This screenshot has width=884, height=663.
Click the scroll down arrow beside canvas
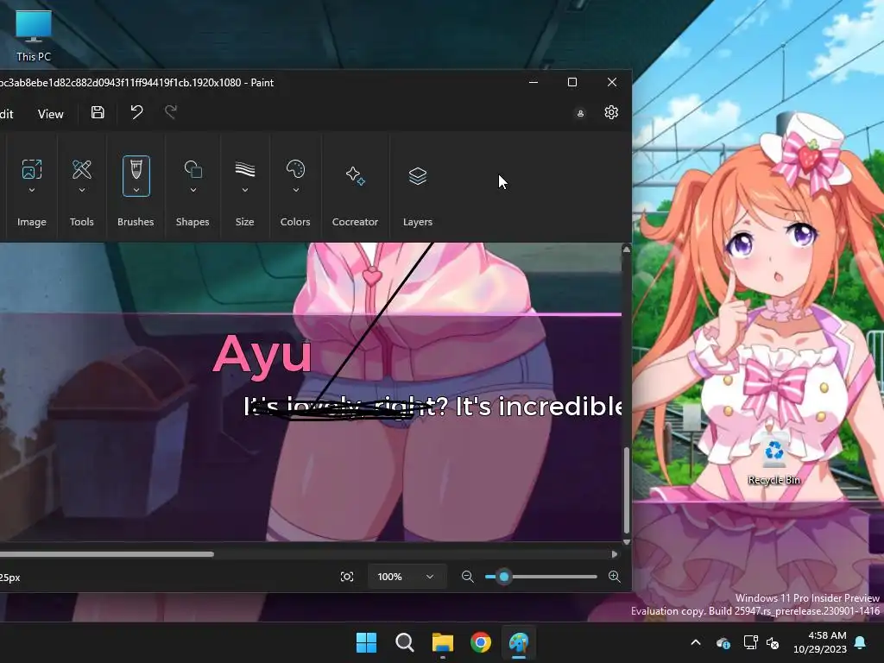626,542
